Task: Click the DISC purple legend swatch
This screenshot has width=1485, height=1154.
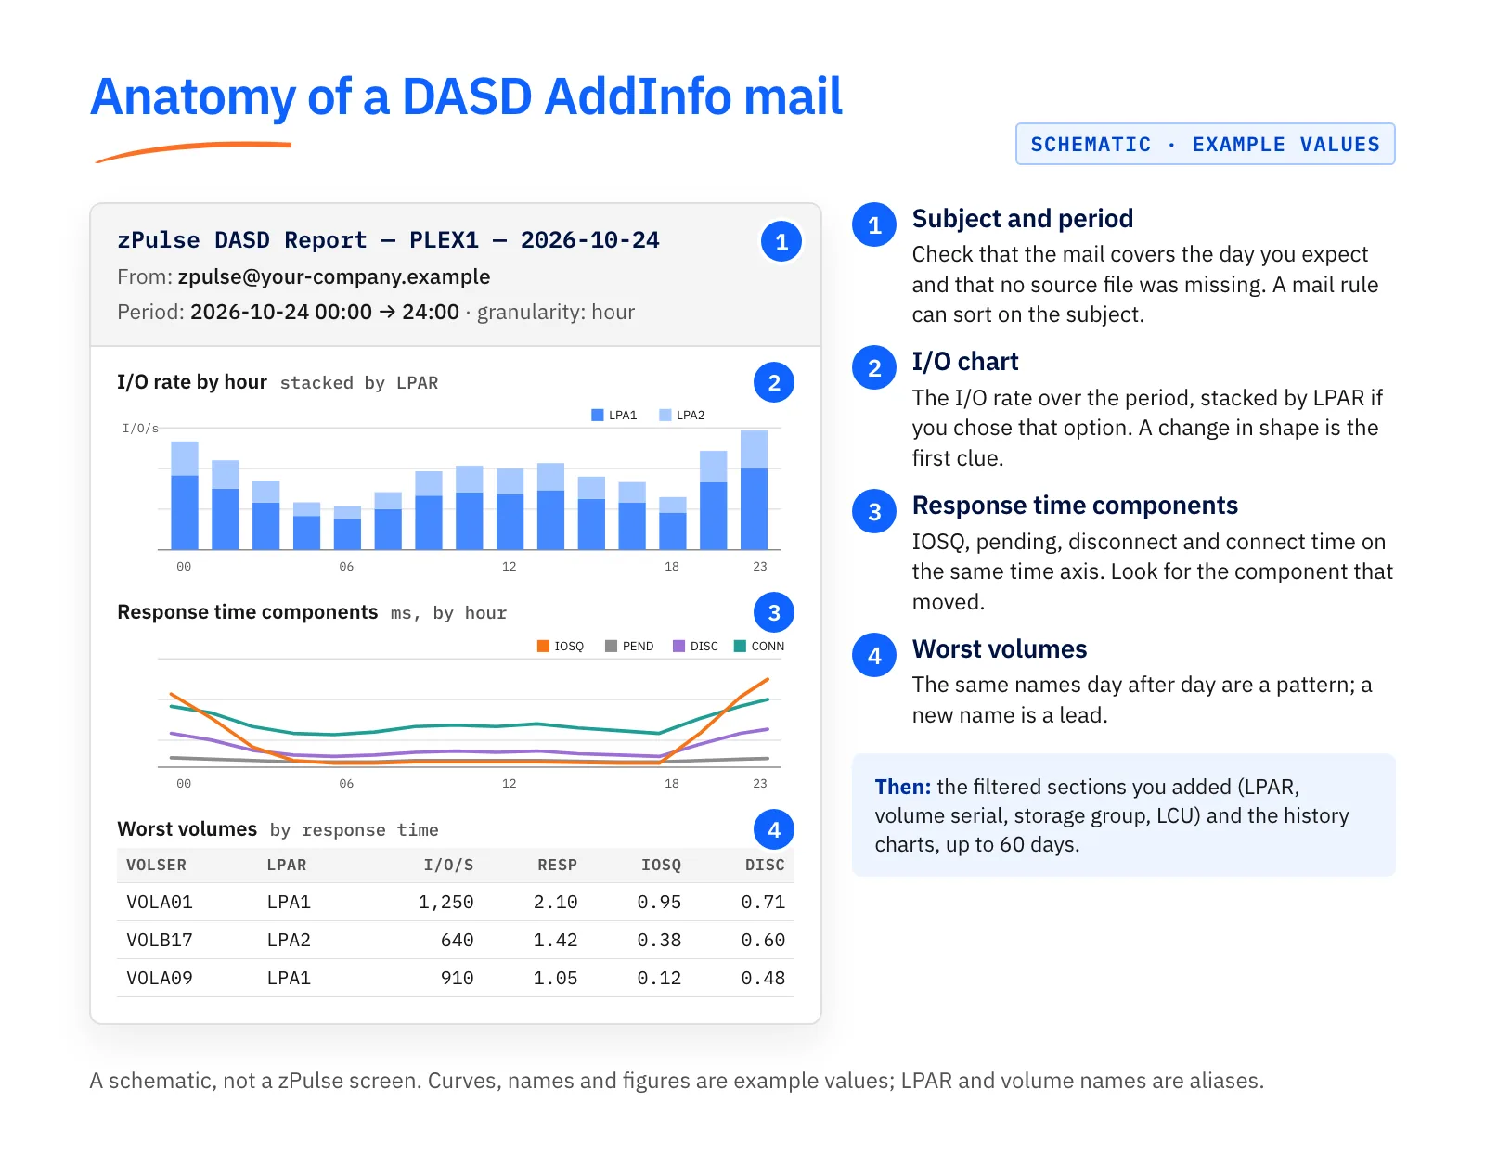Action: click(x=679, y=646)
